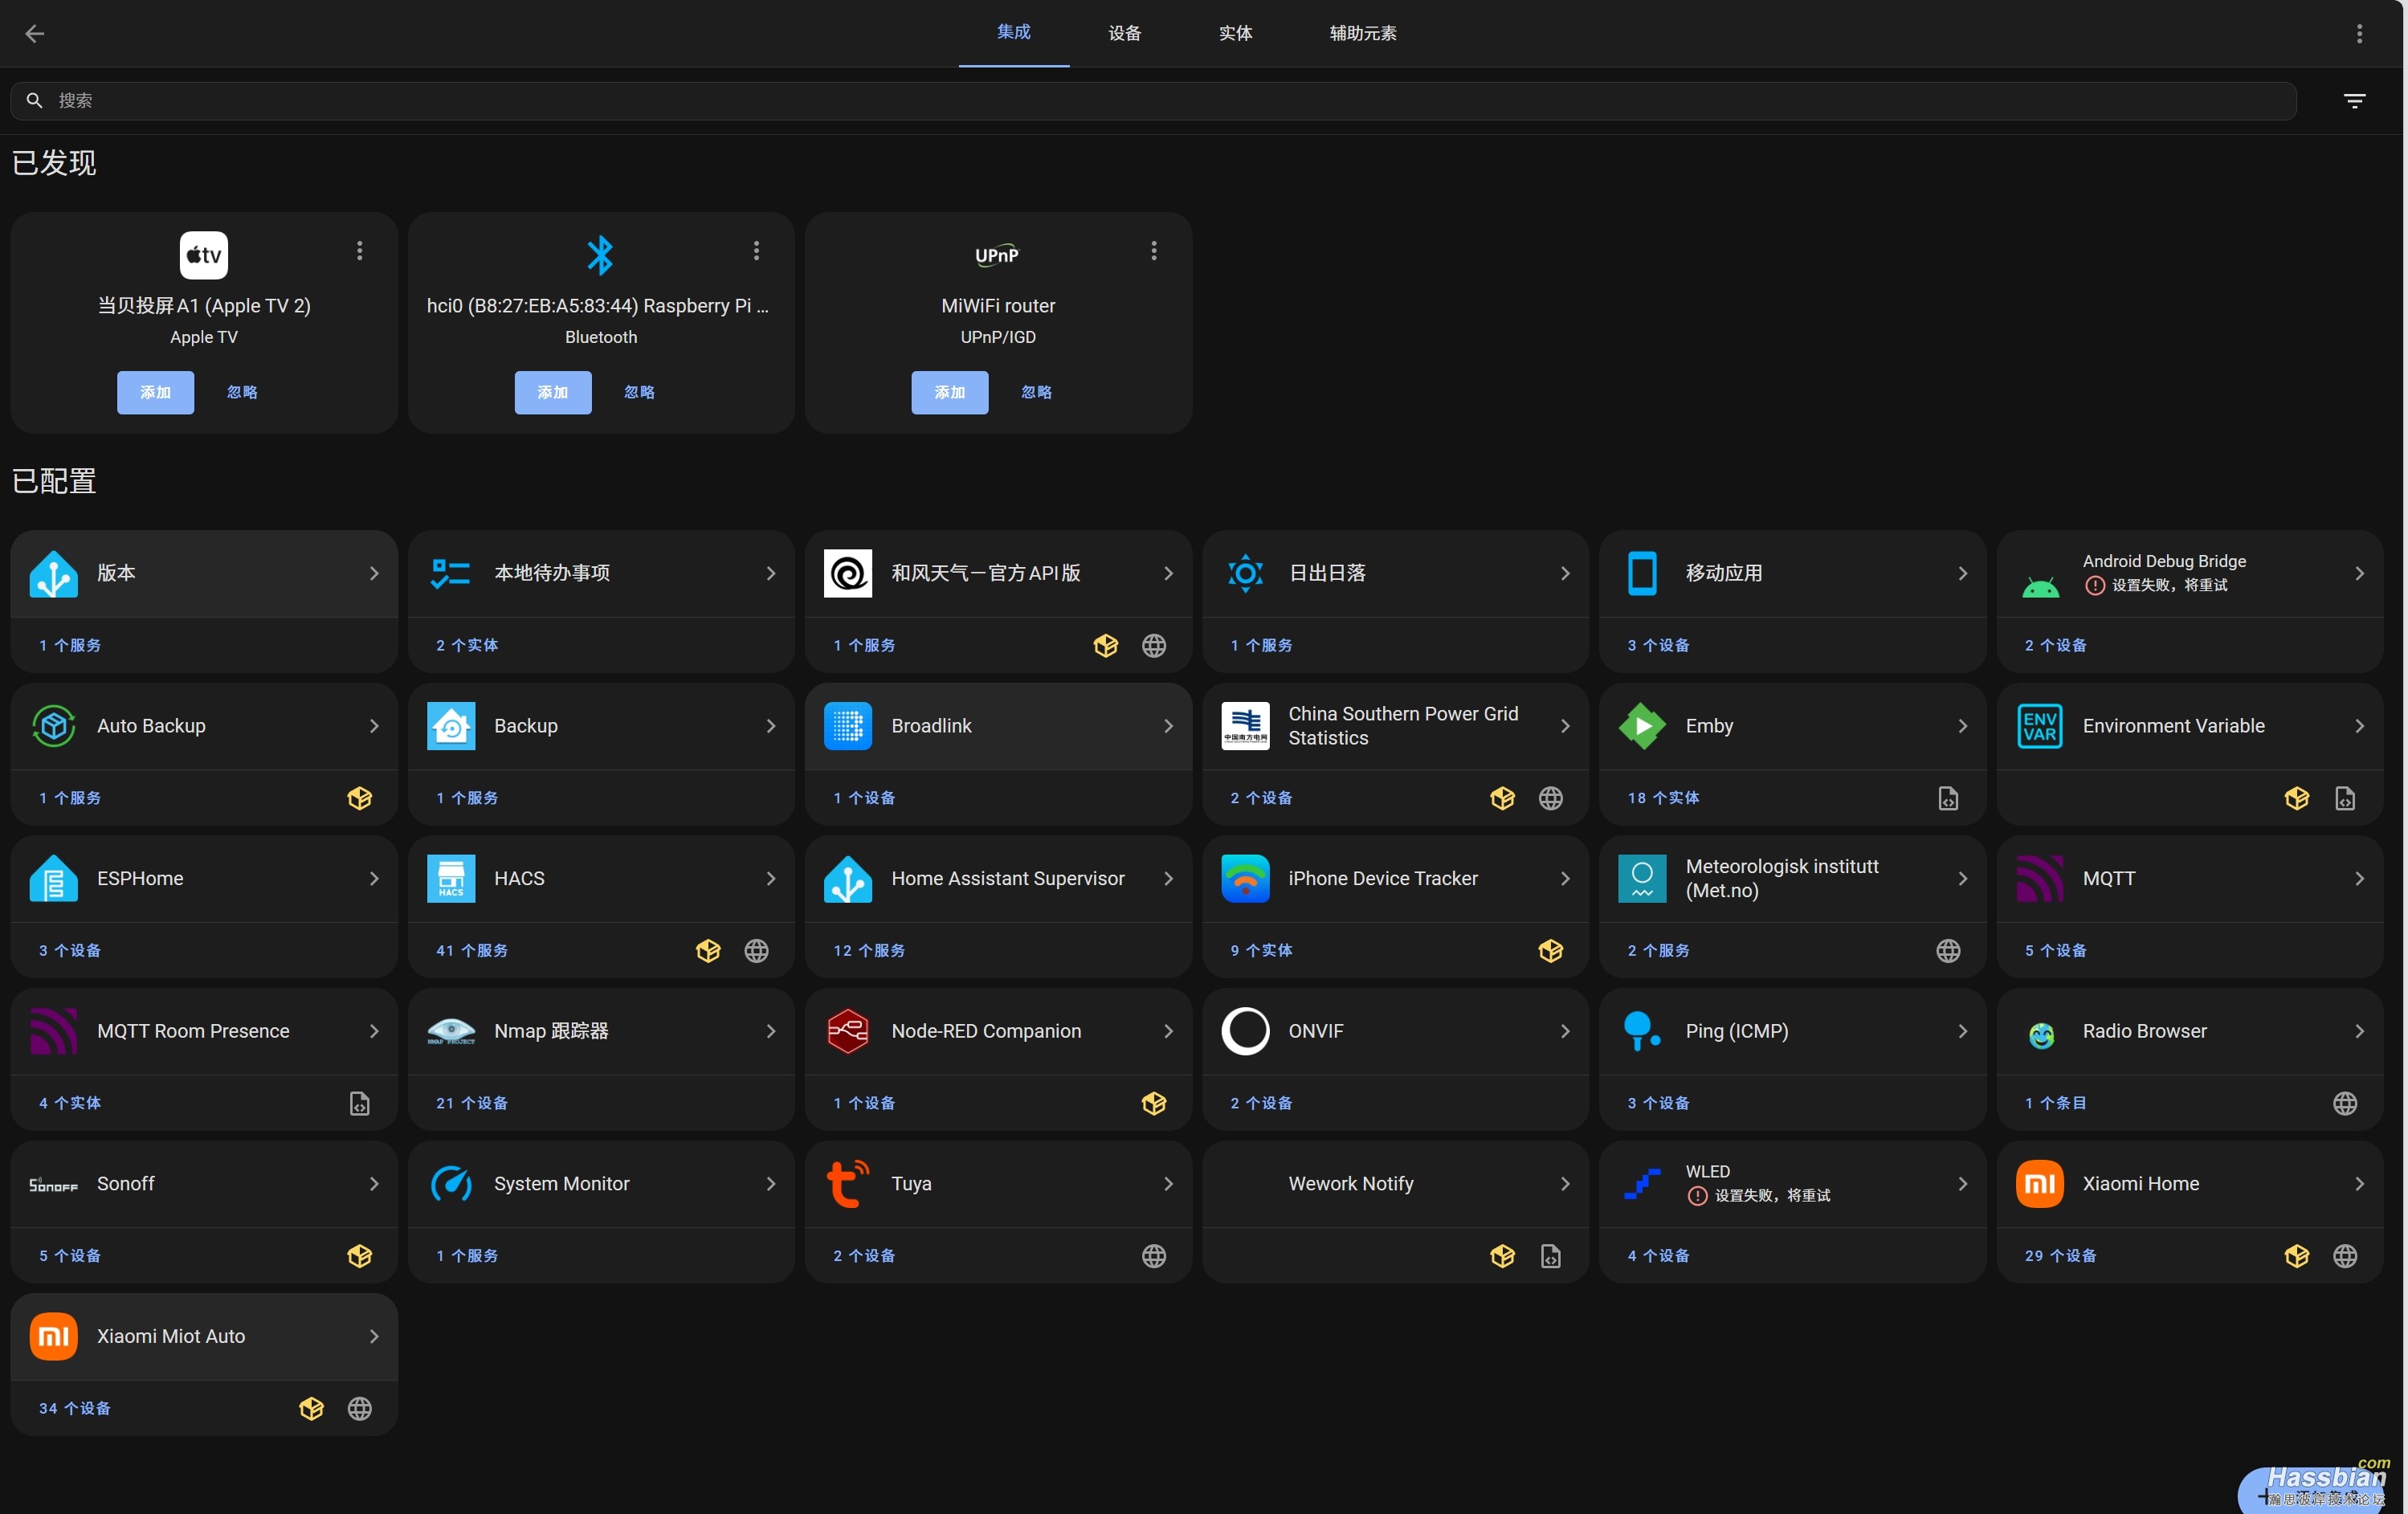Click WLED 设置失败,将重试 status
Viewport: 2408px width, 1514px height.
coord(1760,1196)
